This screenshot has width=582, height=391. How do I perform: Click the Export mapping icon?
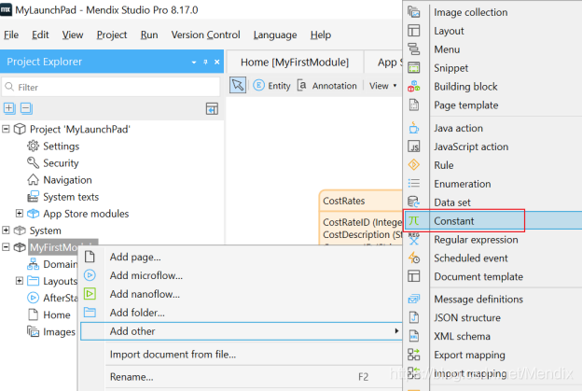414,355
